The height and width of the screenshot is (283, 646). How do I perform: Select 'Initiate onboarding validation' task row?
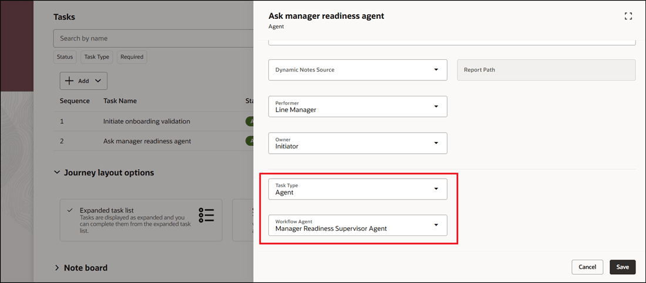(x=153, y=122)
